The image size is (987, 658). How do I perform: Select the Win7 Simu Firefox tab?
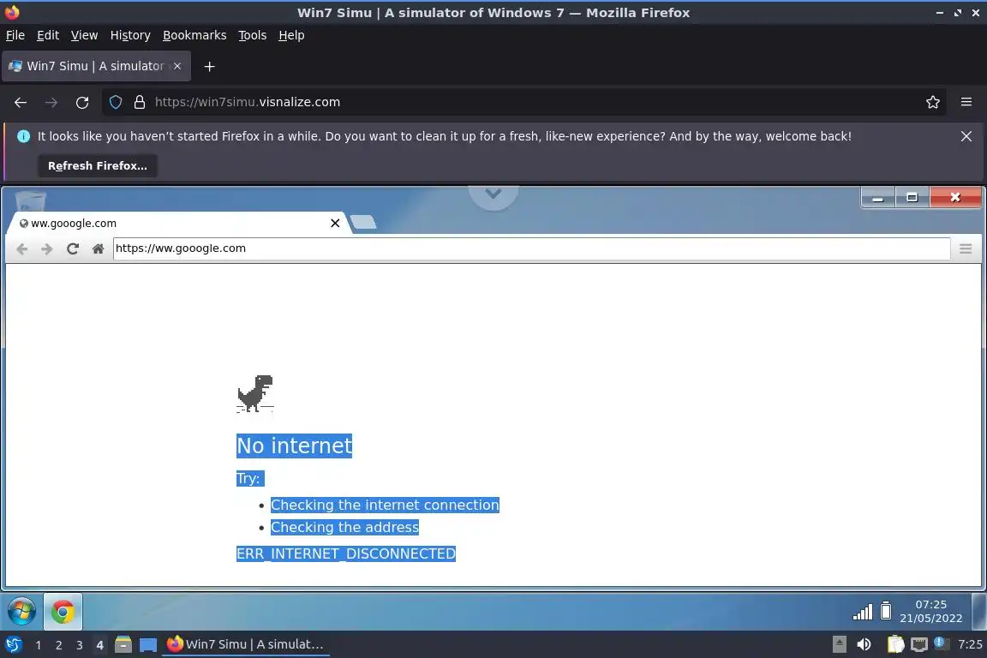[96, 66]
